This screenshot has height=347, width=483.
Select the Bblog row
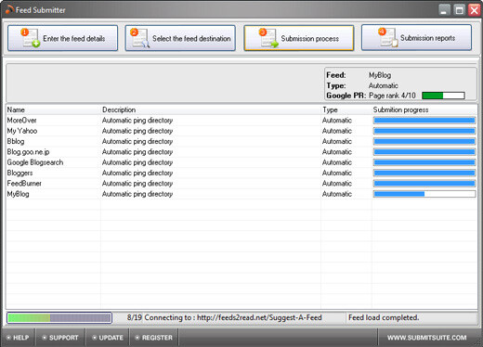[241, 141]
